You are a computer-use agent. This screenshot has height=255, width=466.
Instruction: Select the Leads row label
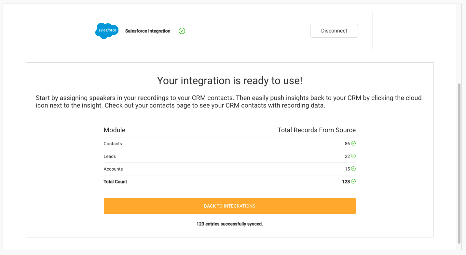110,156
